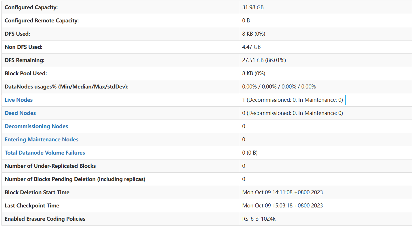Open the Entering Maintenance Nodes link
This screenshot has width=413, height=229.
[42, 140]
